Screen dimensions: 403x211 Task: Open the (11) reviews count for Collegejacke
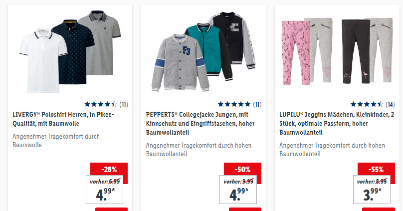pyautogui.click(x=257, y=105)
